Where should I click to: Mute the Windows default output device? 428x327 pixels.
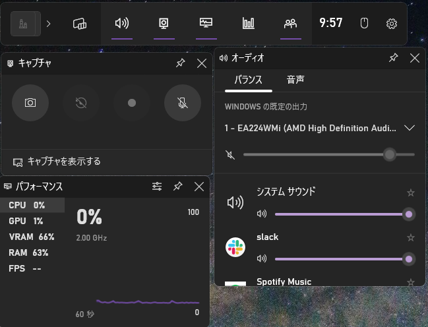pyautogui.click(x=230, y=155)
